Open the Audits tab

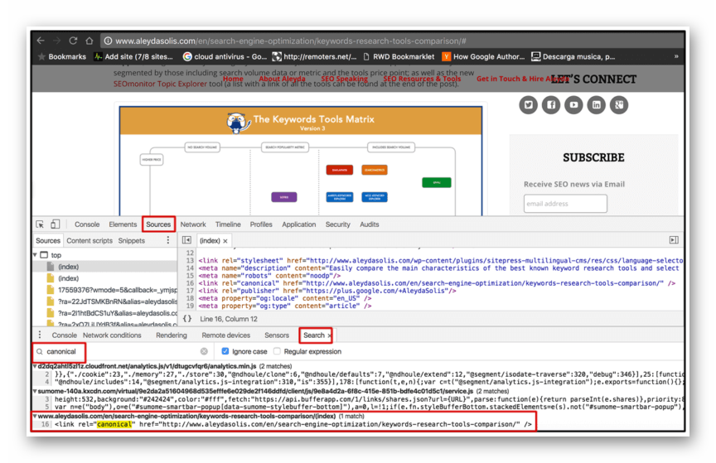pos(369,224)
